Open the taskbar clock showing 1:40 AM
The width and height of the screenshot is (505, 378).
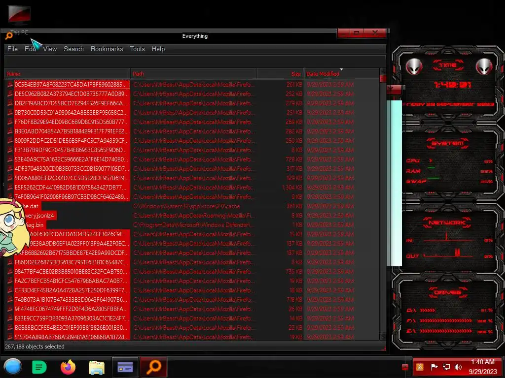point(483,367)
